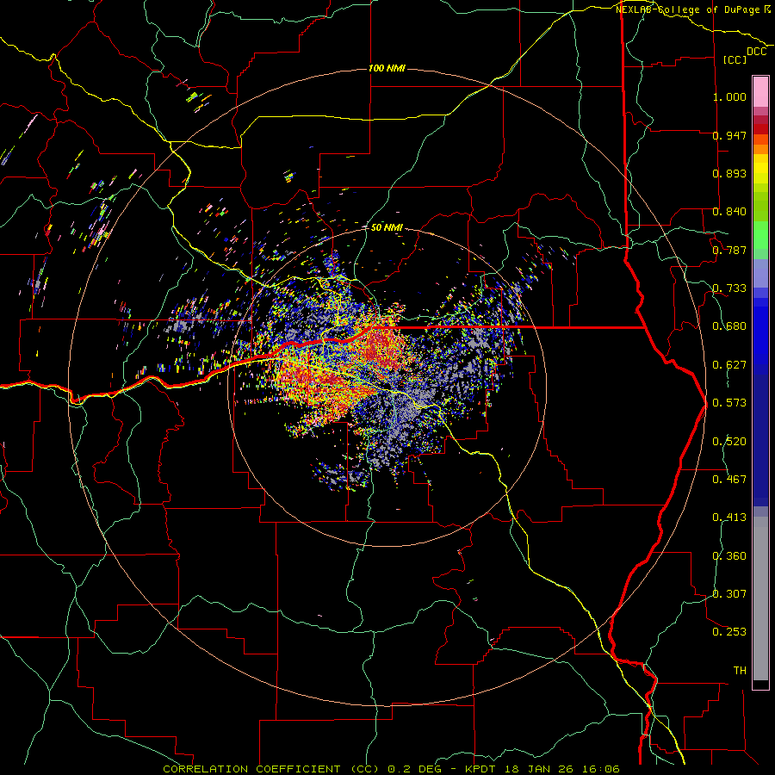Image resolution: width=775 pixels, height=775 pixels.
Task: Click the 0.680 color scale value
Action: point(729,326)
